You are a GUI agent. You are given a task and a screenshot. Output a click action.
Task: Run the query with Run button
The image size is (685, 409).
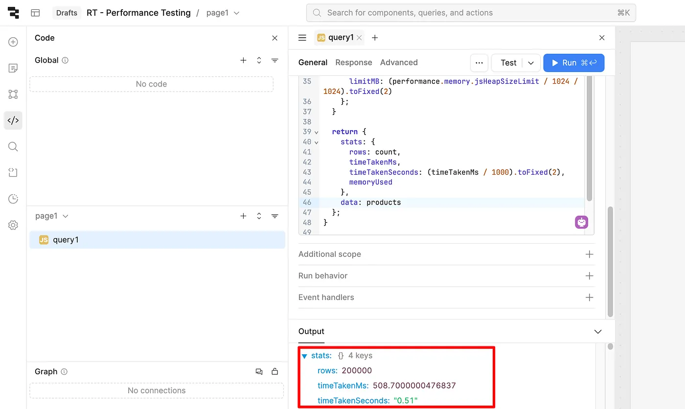pyautogui.click(x=573, y=63)
